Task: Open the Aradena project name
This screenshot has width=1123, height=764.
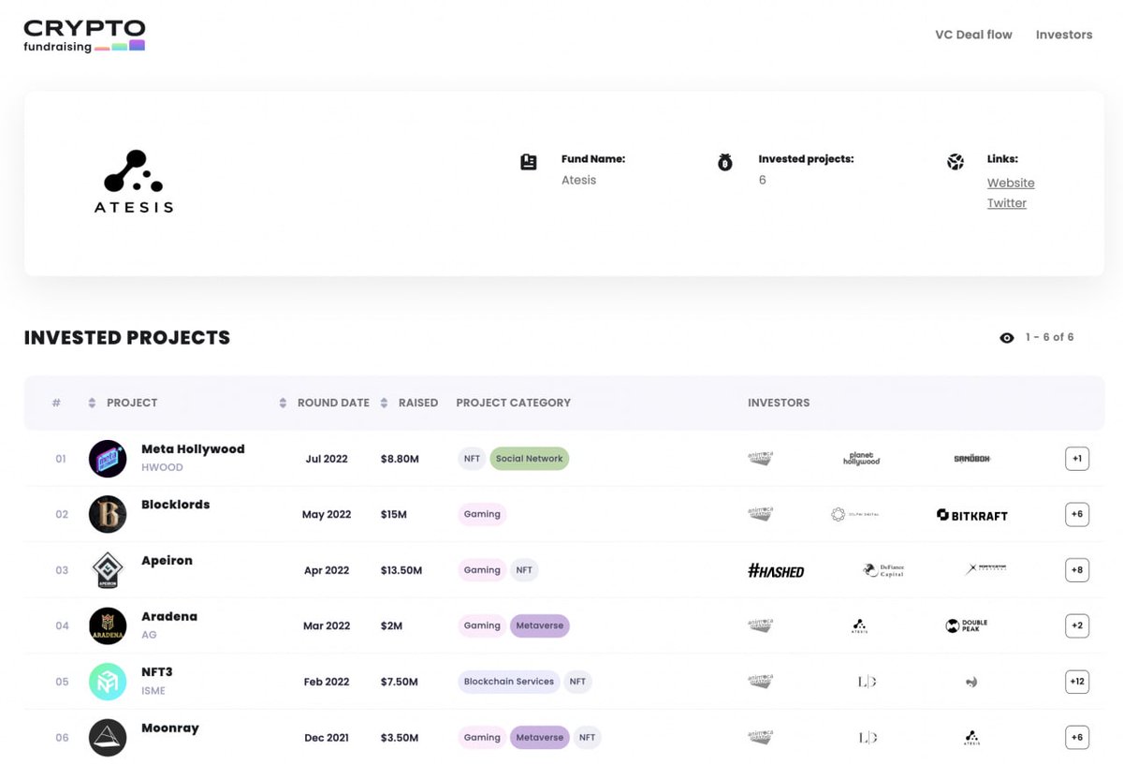Action: coord(169,616)
